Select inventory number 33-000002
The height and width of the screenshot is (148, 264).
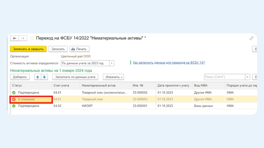[x=143, y=92]
